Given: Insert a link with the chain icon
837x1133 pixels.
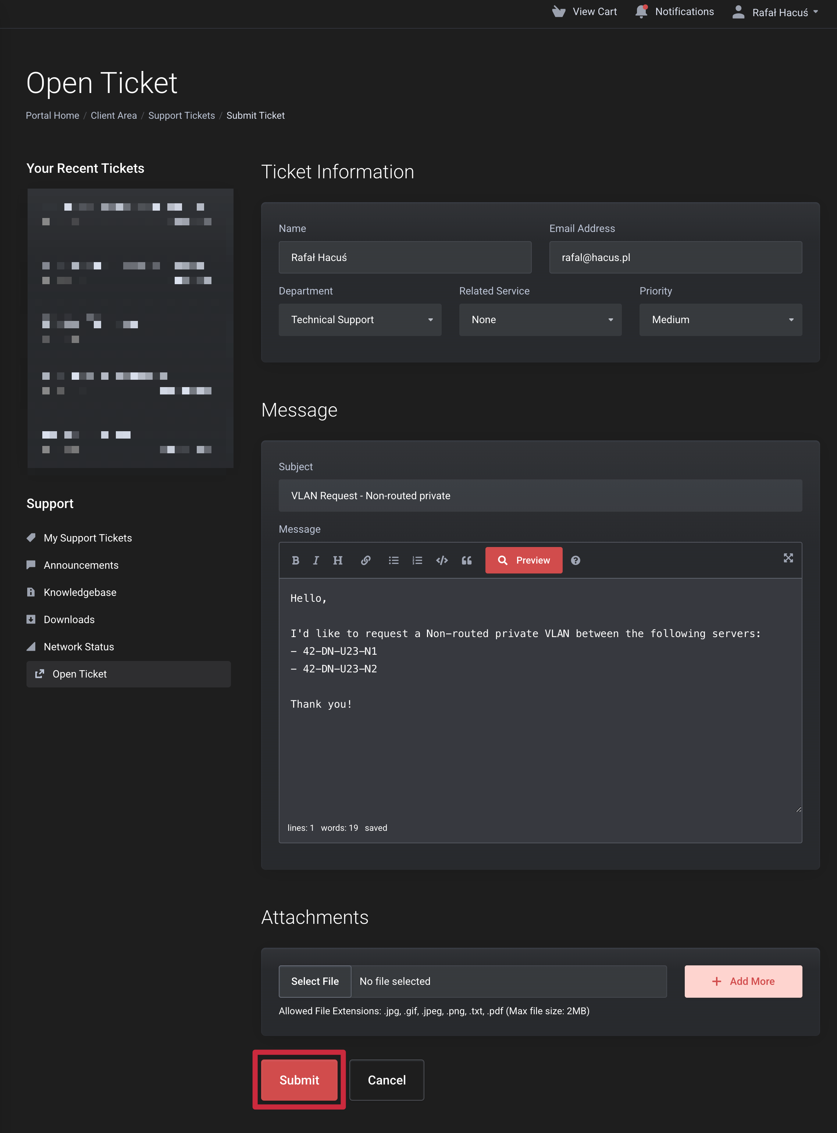Looking at the screenshot, I should tap(365, 560).
